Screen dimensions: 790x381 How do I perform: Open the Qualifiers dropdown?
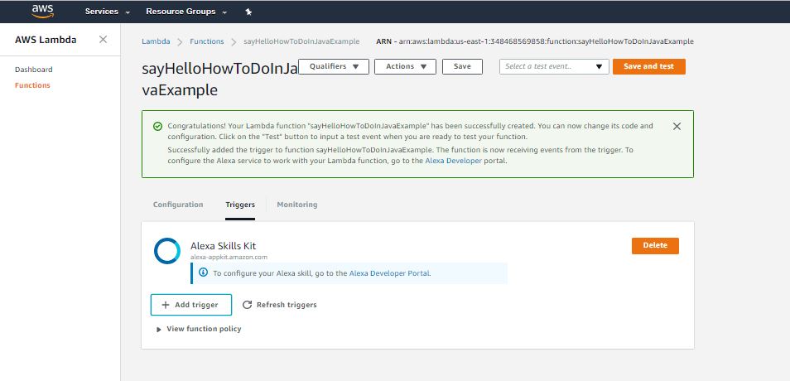[x=334, y=66]
